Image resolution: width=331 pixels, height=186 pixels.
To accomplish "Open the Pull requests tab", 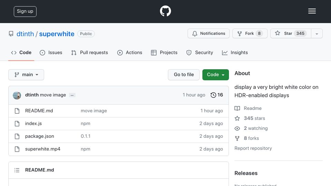I will pyautogui.click(x=90, y=52).
